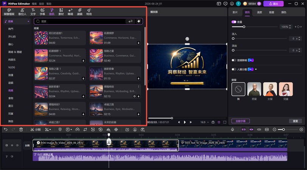307x170 pixels.
Task: Open the feedback message icon
Action: 225,4
